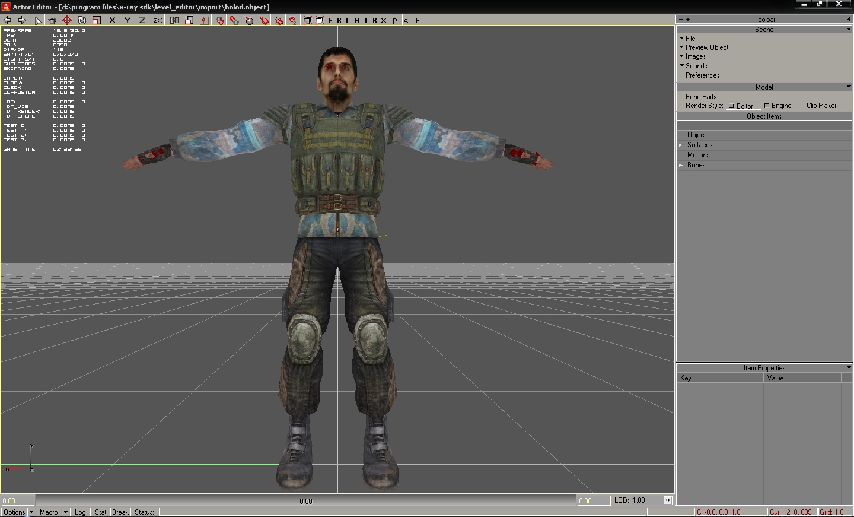Open the Log window
The width and height of the screenshot is (854, 517).
(x=80, y=512)
